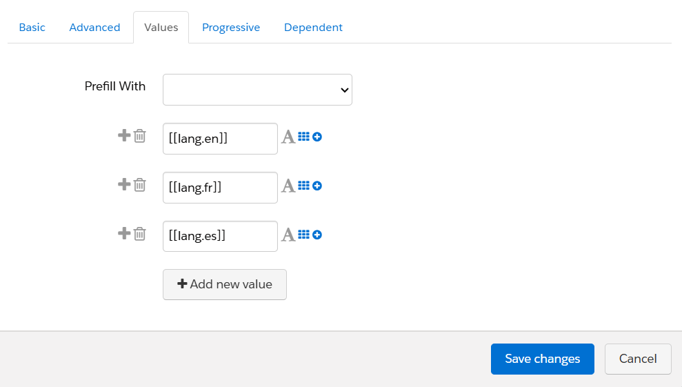Open the grid icon next to [[lang.fr]]
This screenshot has width=682, height=387.
point(303,186)
